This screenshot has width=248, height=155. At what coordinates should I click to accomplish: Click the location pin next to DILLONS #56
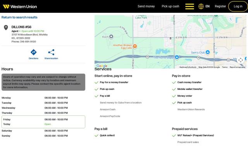(6, 28)
